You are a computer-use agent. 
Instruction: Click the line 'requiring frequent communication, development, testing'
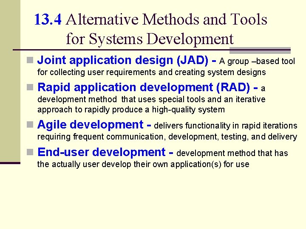[x=143, y=137]
